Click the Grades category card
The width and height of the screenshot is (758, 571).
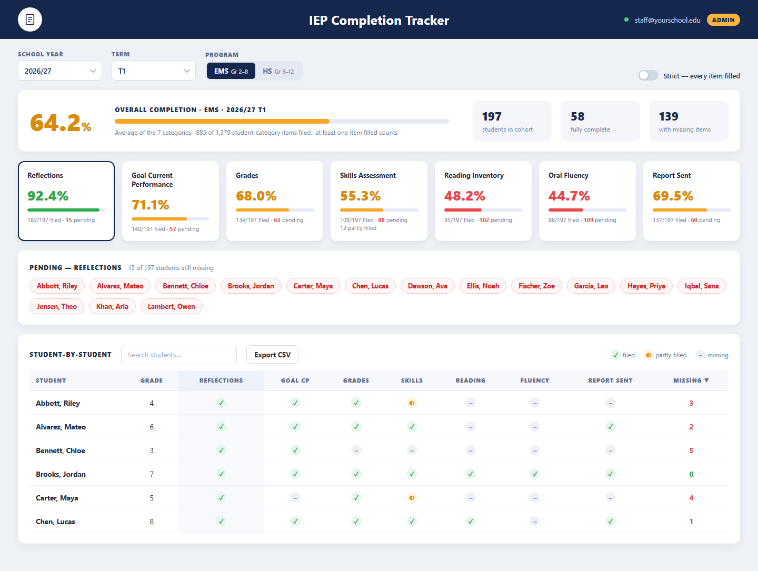[x=275, y=201]
